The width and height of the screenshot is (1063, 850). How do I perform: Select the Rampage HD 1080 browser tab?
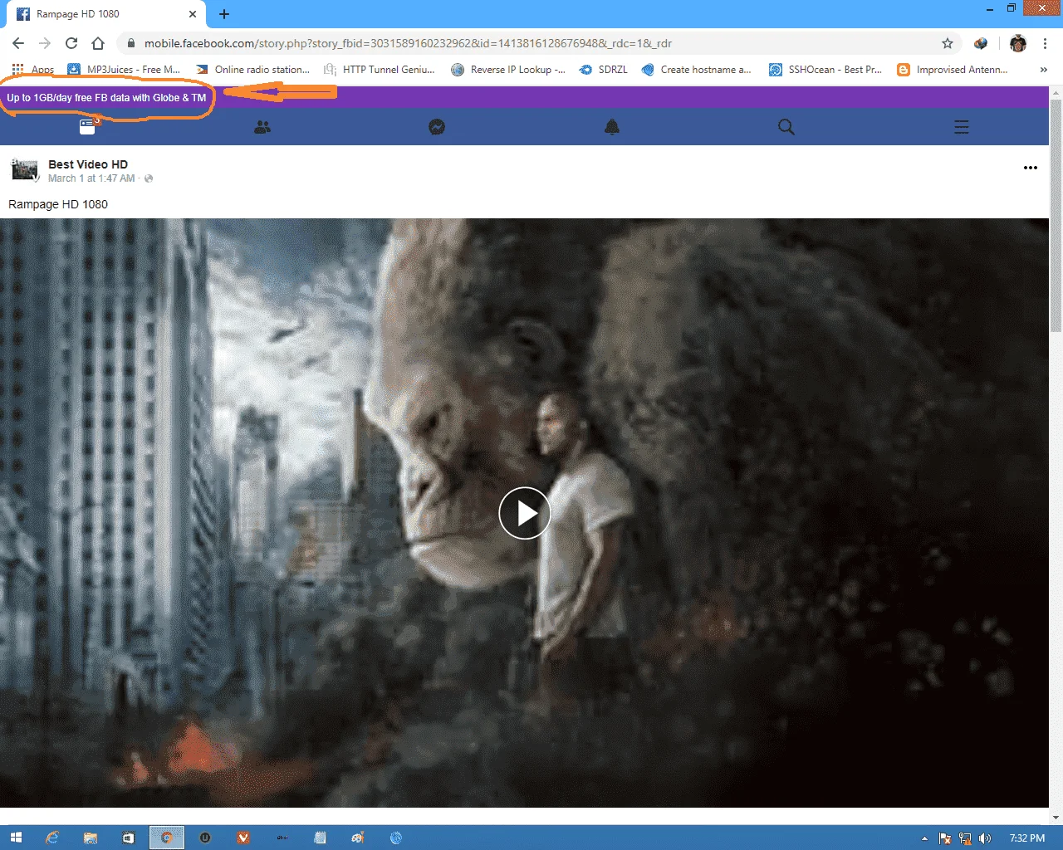tap(104, 14)
